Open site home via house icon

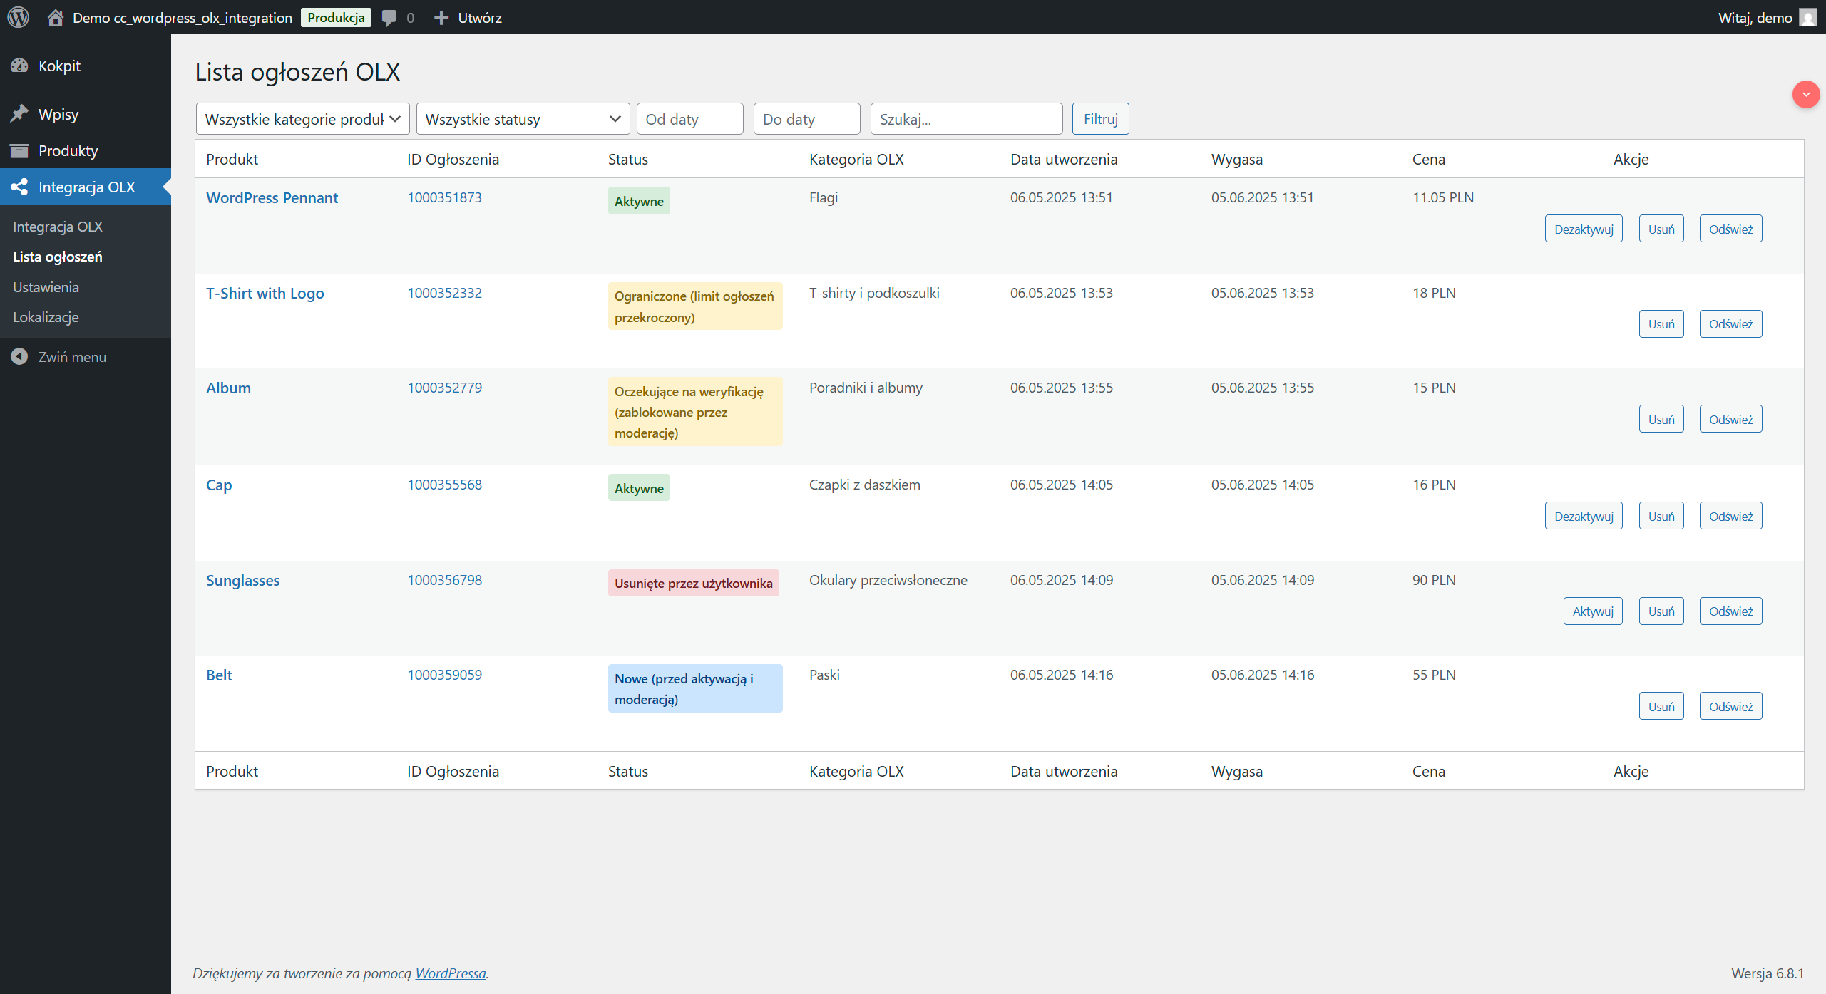tap(55, 17)
